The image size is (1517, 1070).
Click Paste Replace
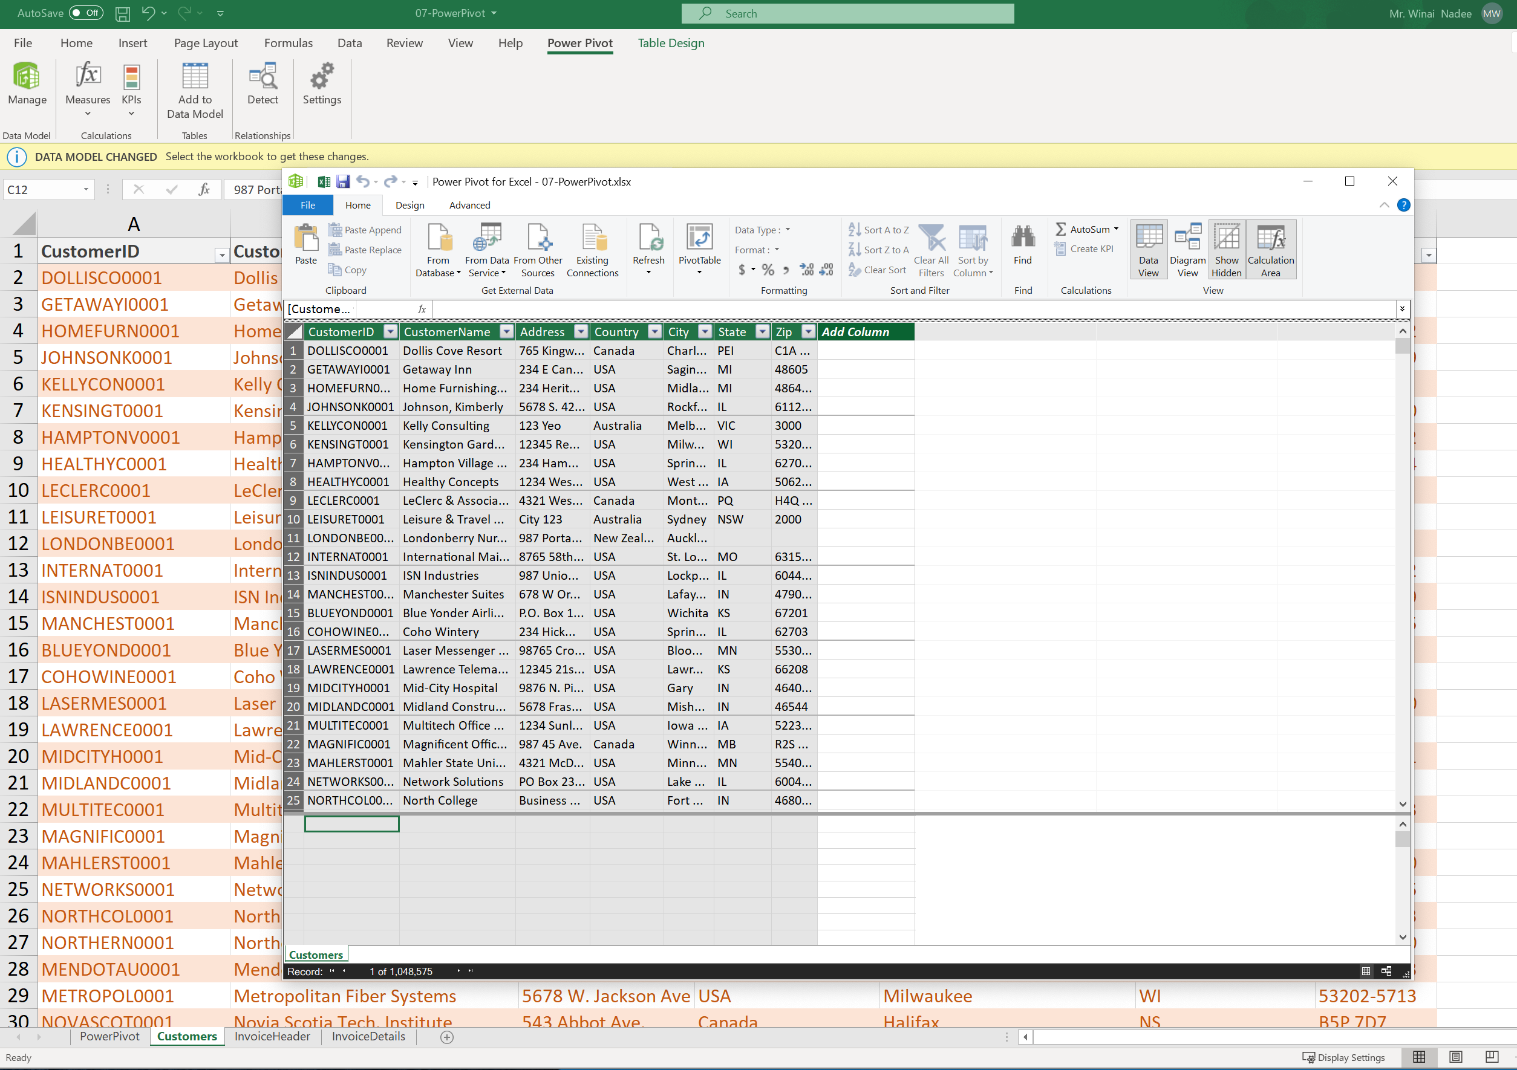tap(365, 250)
